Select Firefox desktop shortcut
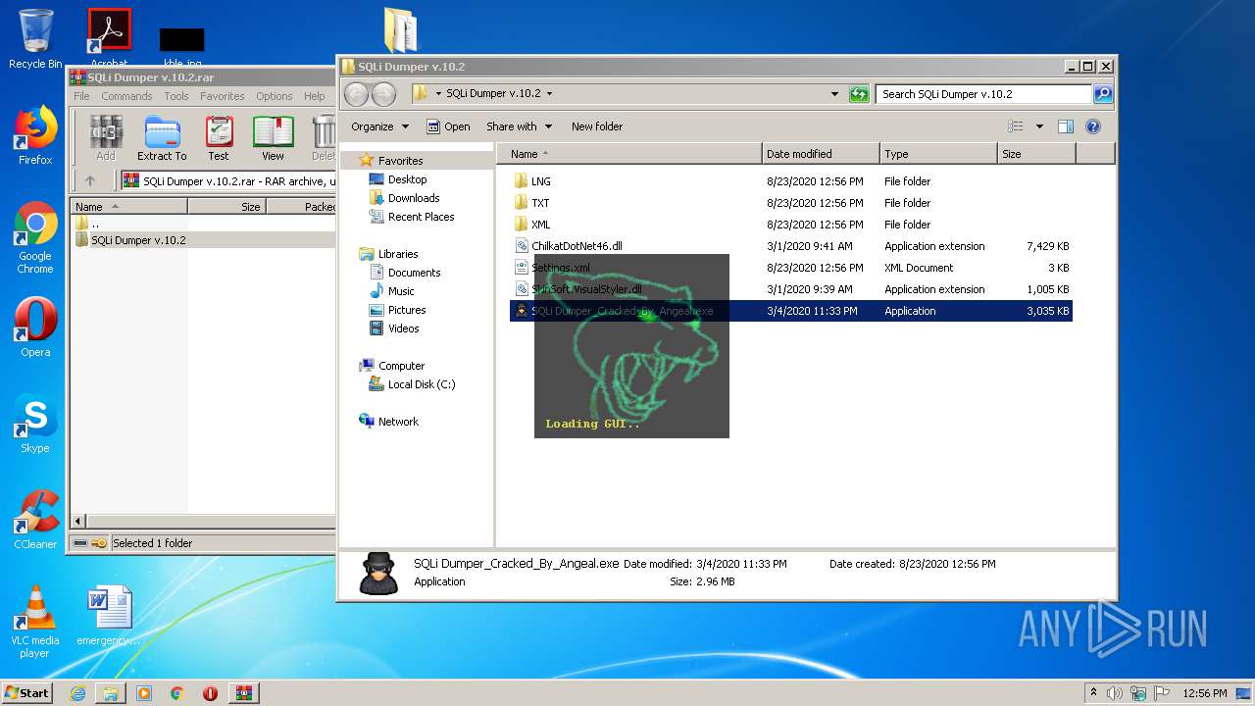The width and height of the screenshot is (1255, 706). point(35,135)
